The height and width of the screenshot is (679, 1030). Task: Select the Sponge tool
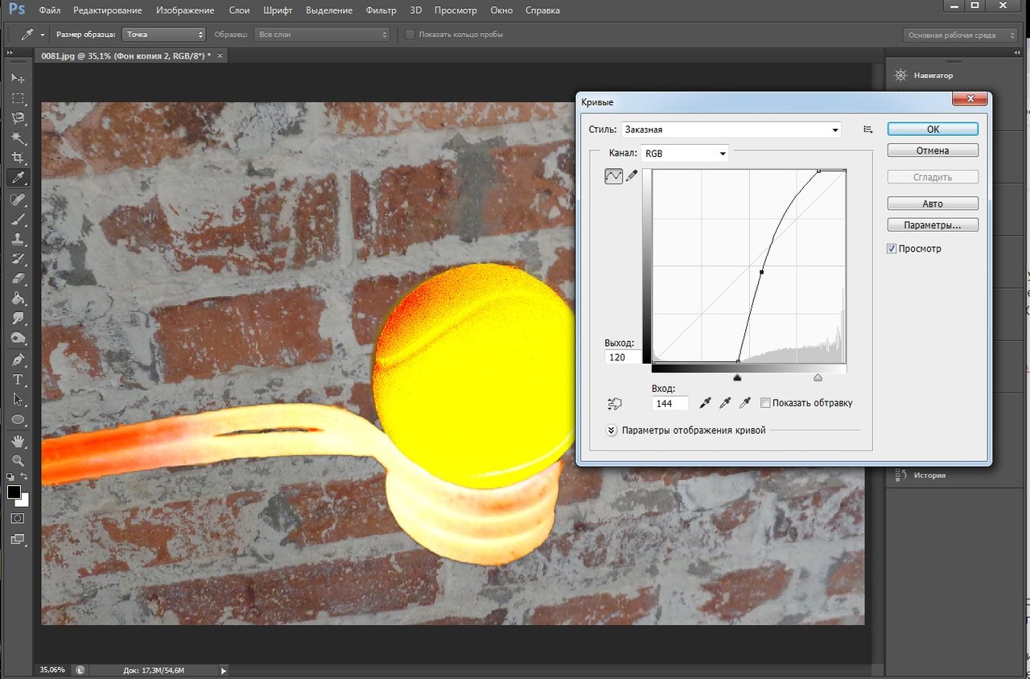click(x=18, y=339)
